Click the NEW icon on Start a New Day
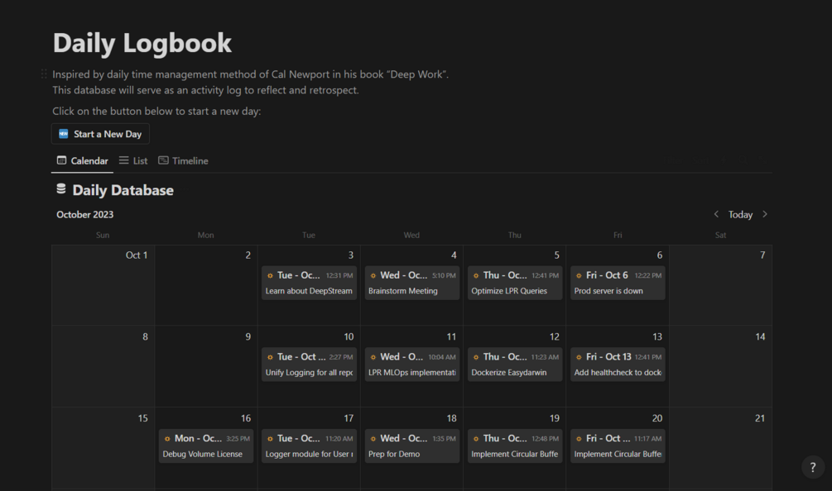Viewport: 832px width, 491px height. [64, 134]
